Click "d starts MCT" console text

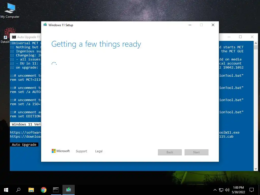(231, 47)
